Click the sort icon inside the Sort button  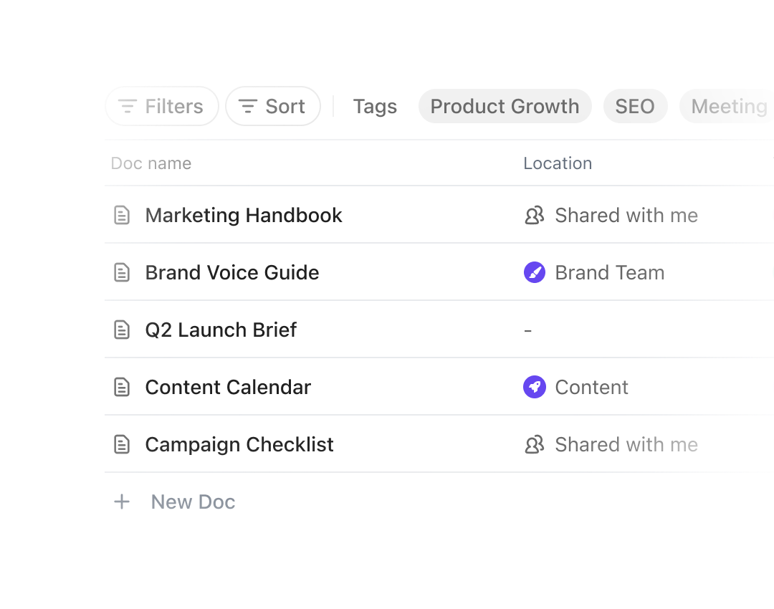(x=248, y=106)
